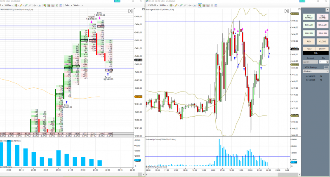The image size is (330, 177).
Task: Click REV reverse position button
Action: tap(309, 41)
